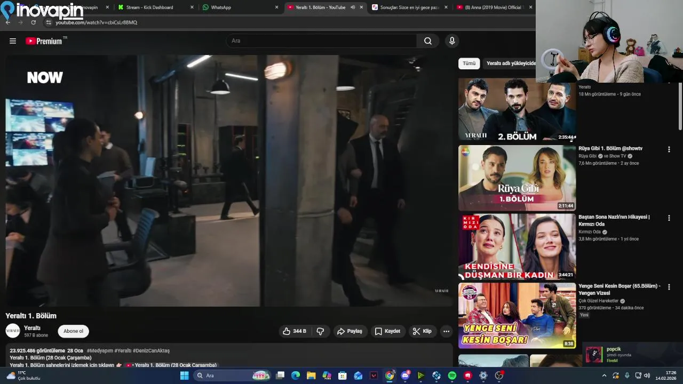
Task: Click the #DenizCanAktaş hashtag
Action: click(151, 351)
